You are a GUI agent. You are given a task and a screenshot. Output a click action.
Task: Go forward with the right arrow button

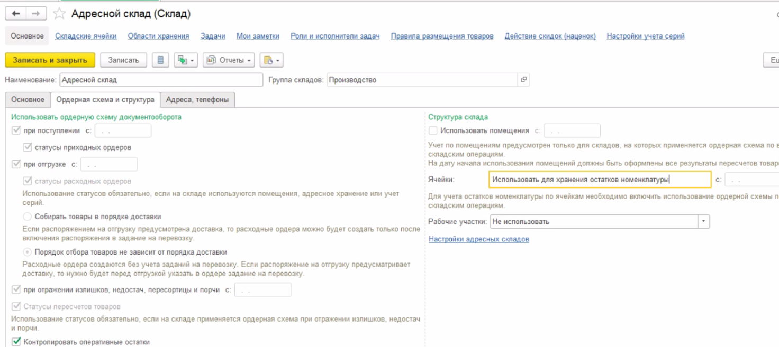click(35, 14)
